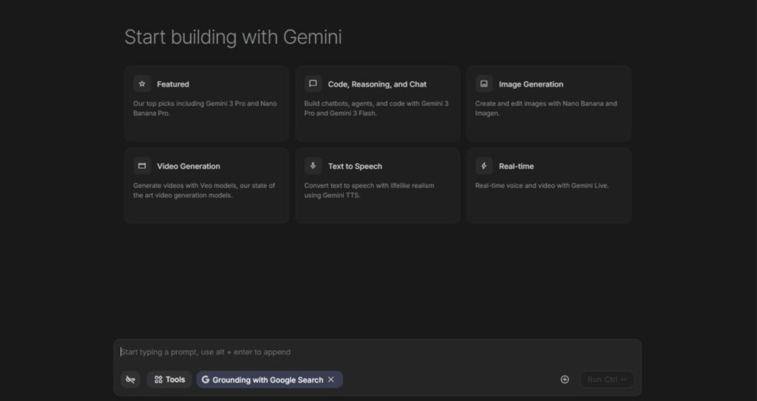Open the Tools menu
The image size is (757, 401).
[169, 380]
